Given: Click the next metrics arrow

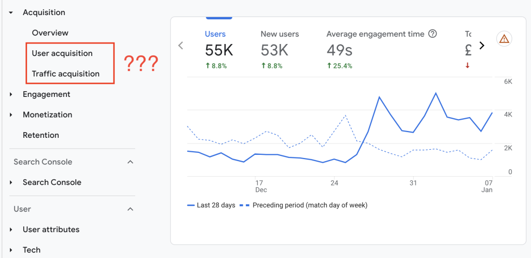Looking at the screenshot, I should pos(482,46).
